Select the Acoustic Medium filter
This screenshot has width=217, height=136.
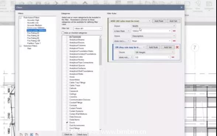[34, 25]
